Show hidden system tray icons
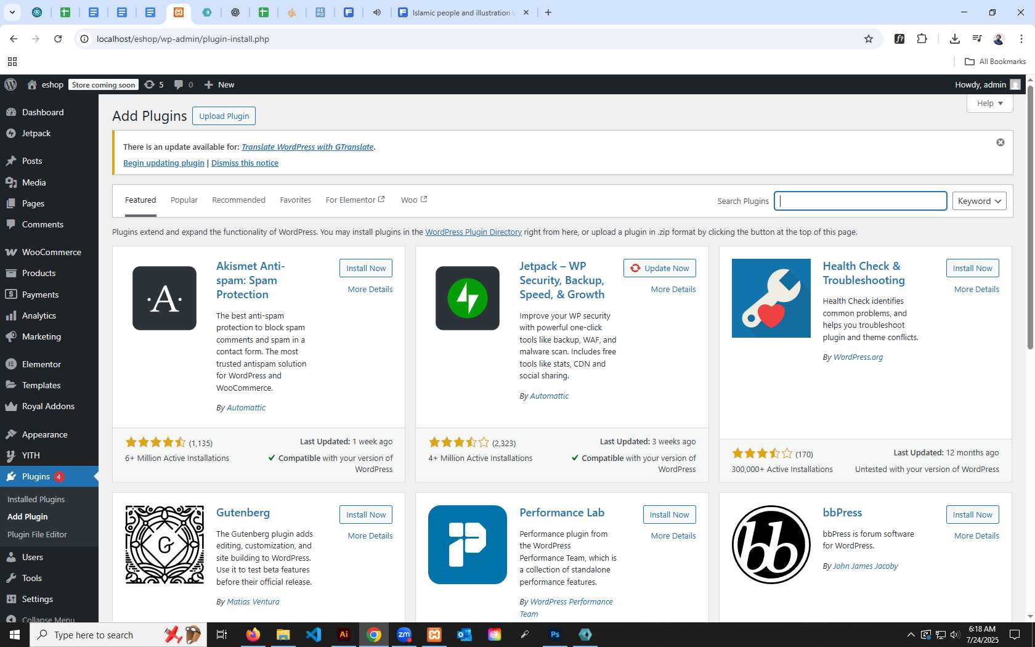This screenshot has height=647, width=1035. click(911, 635)
